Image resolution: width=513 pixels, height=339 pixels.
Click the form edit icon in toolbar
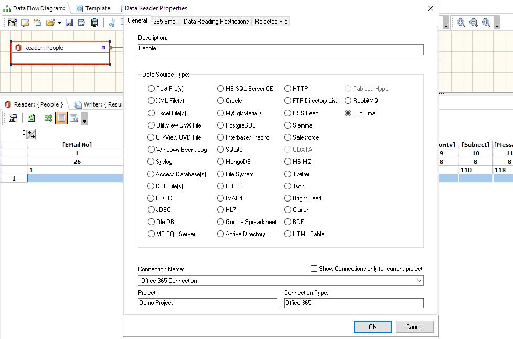pyautogui.click(x=81, y=23)
